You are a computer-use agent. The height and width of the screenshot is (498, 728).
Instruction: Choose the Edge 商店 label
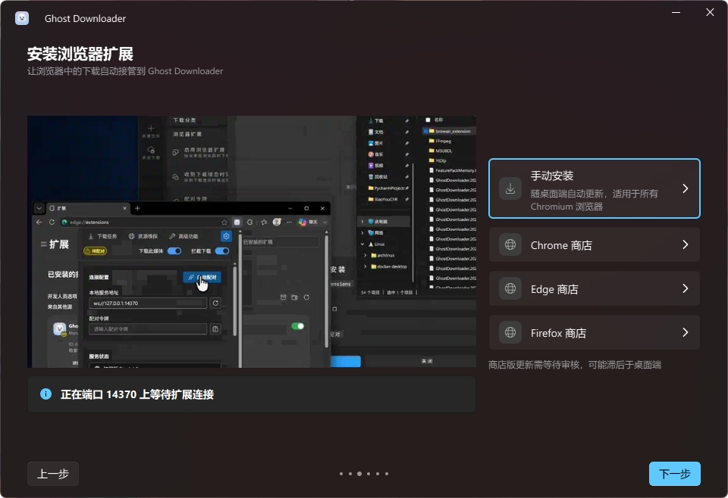coord(554,289)
